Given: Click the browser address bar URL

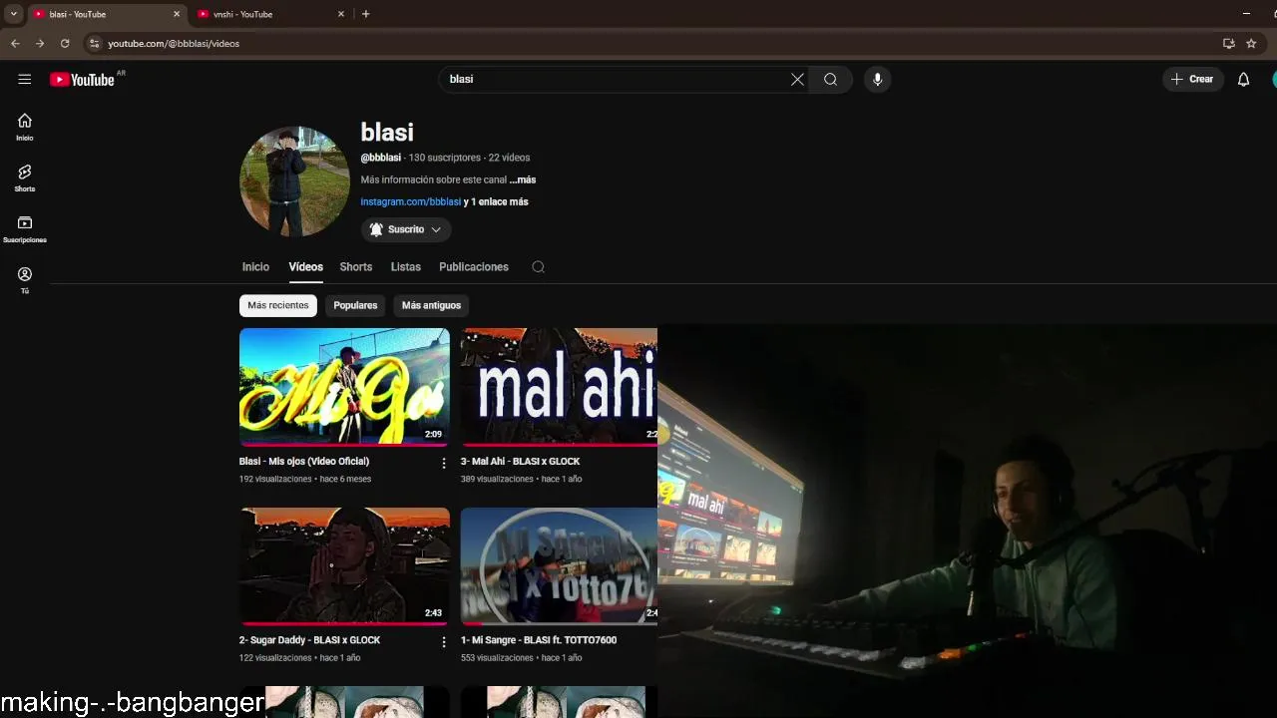Looking at the screenshot, I should click(174, 44).
